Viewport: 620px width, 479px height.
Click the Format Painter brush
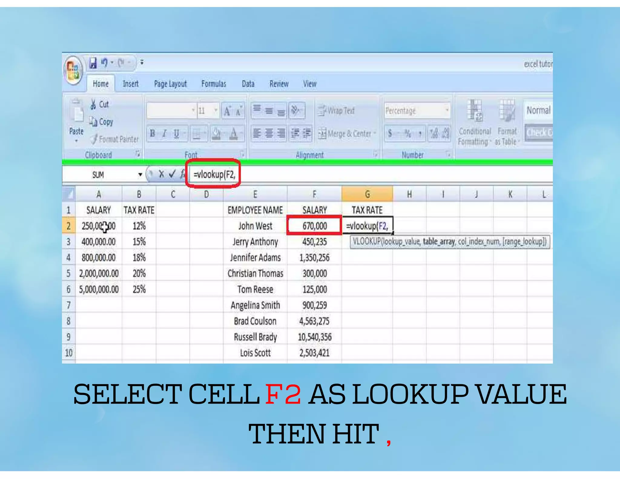tap(94, 139)
